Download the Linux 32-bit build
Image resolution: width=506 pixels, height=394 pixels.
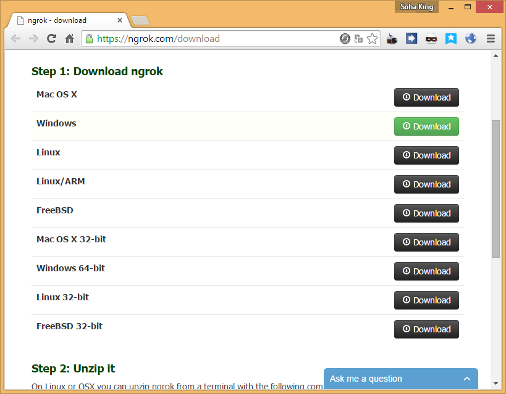(x=426, y=300)
